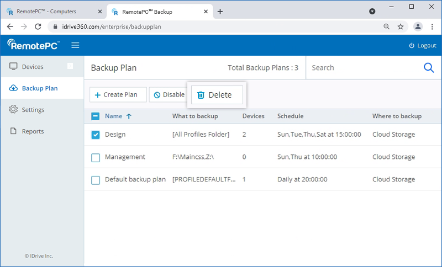Toggle the select-all checkbox in header
The width and height of the screenshot is (442, 267).
click(95, 116)
